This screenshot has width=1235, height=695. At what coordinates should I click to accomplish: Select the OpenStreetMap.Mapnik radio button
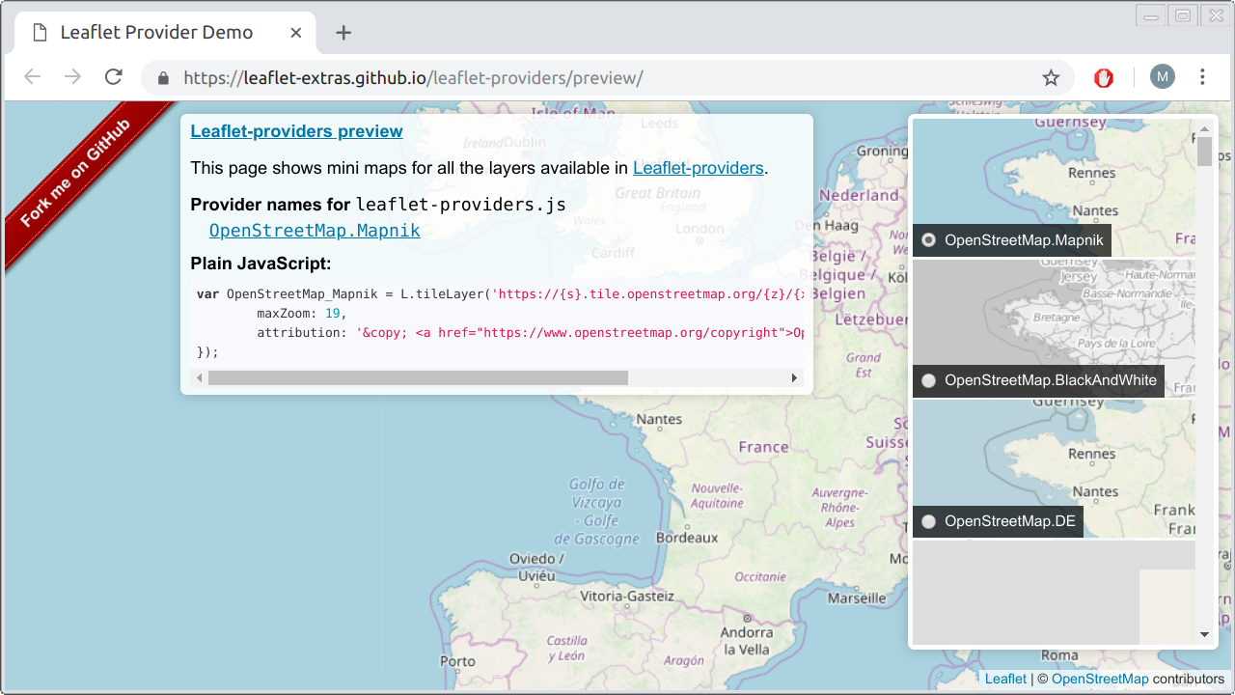[x=928, y=240]
